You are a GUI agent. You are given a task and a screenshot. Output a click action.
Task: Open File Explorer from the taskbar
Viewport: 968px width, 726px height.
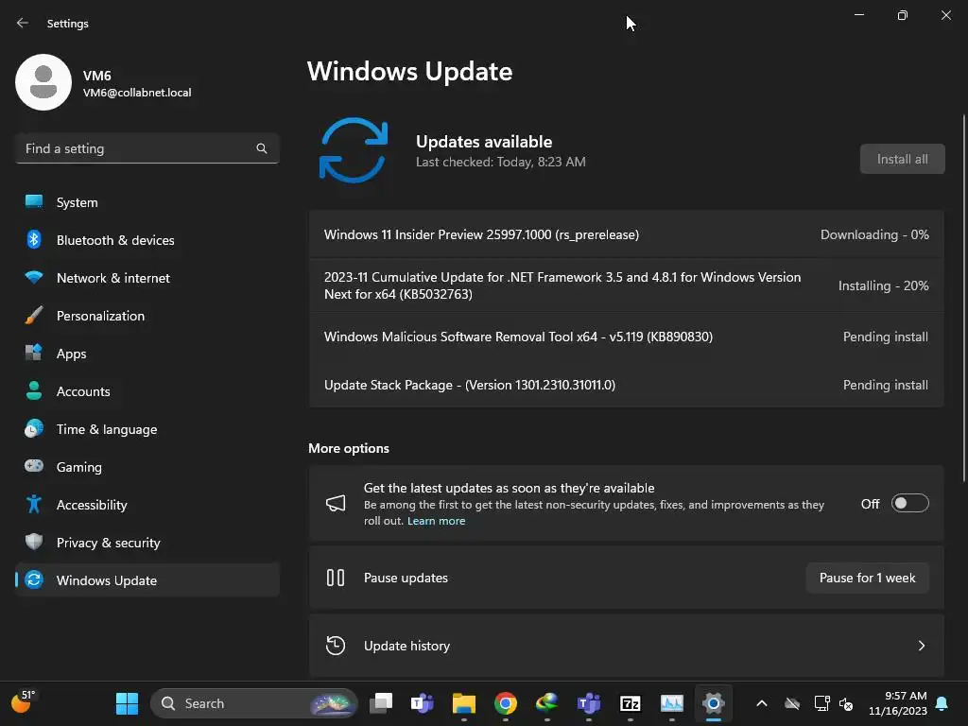pyautogui.click(x=463, y=703)
